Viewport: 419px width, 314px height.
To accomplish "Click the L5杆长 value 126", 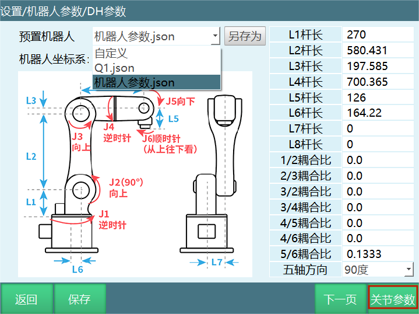I will 379,97.
